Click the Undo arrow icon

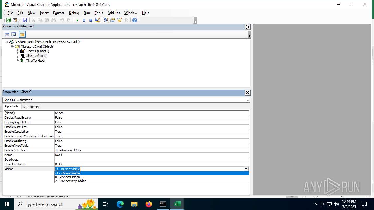pos(62,20)
